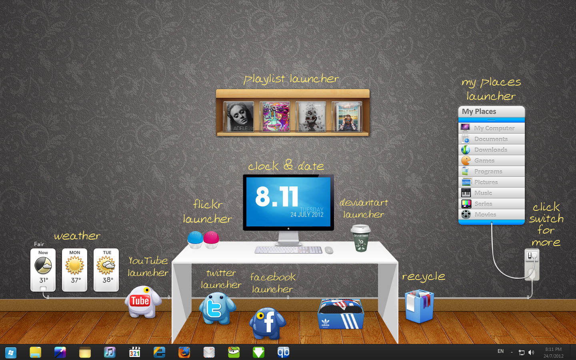
Task: Open Firefox from the taskbar
Action: [184, 352]
